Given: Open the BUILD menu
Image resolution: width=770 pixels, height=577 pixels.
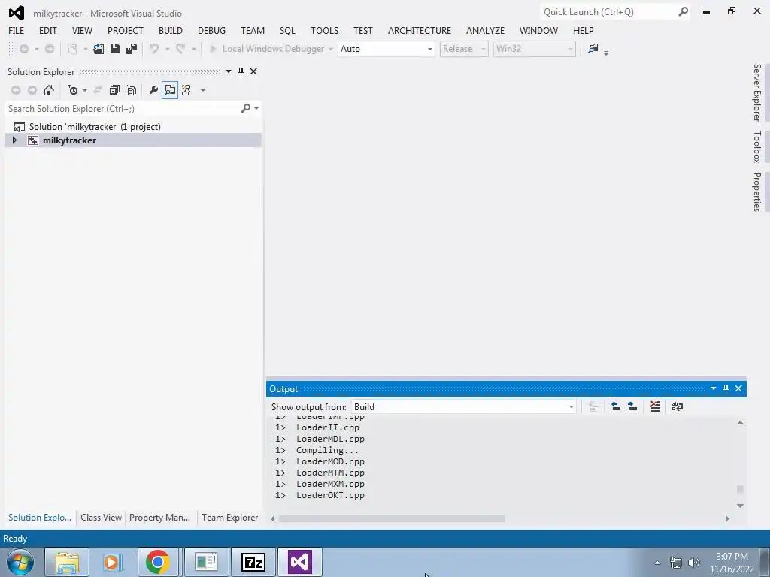Looking at the screenshot, I should click(171, 30).
